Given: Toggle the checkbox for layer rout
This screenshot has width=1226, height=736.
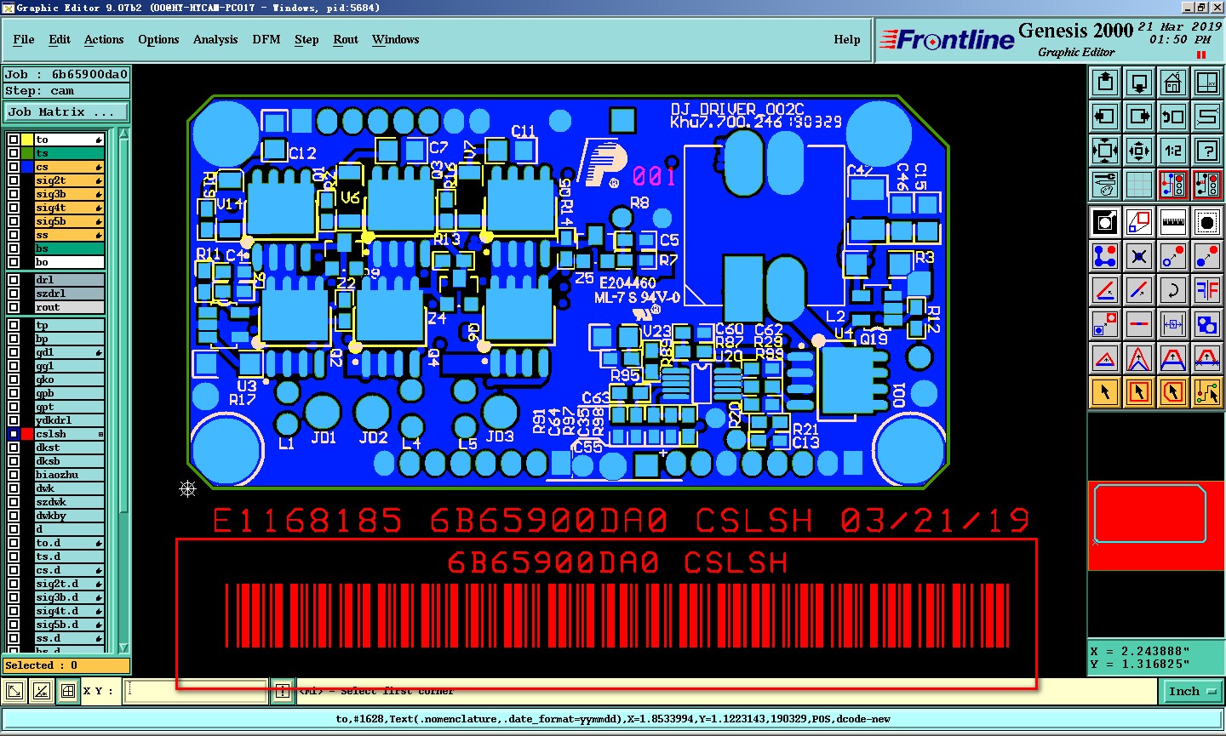Looking at the screenshot, I should 14,307.
